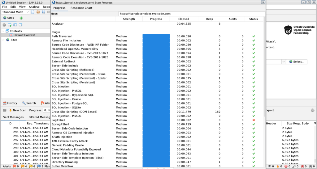
Task: Open the Standard Mode dropdown
Action: 15,12
